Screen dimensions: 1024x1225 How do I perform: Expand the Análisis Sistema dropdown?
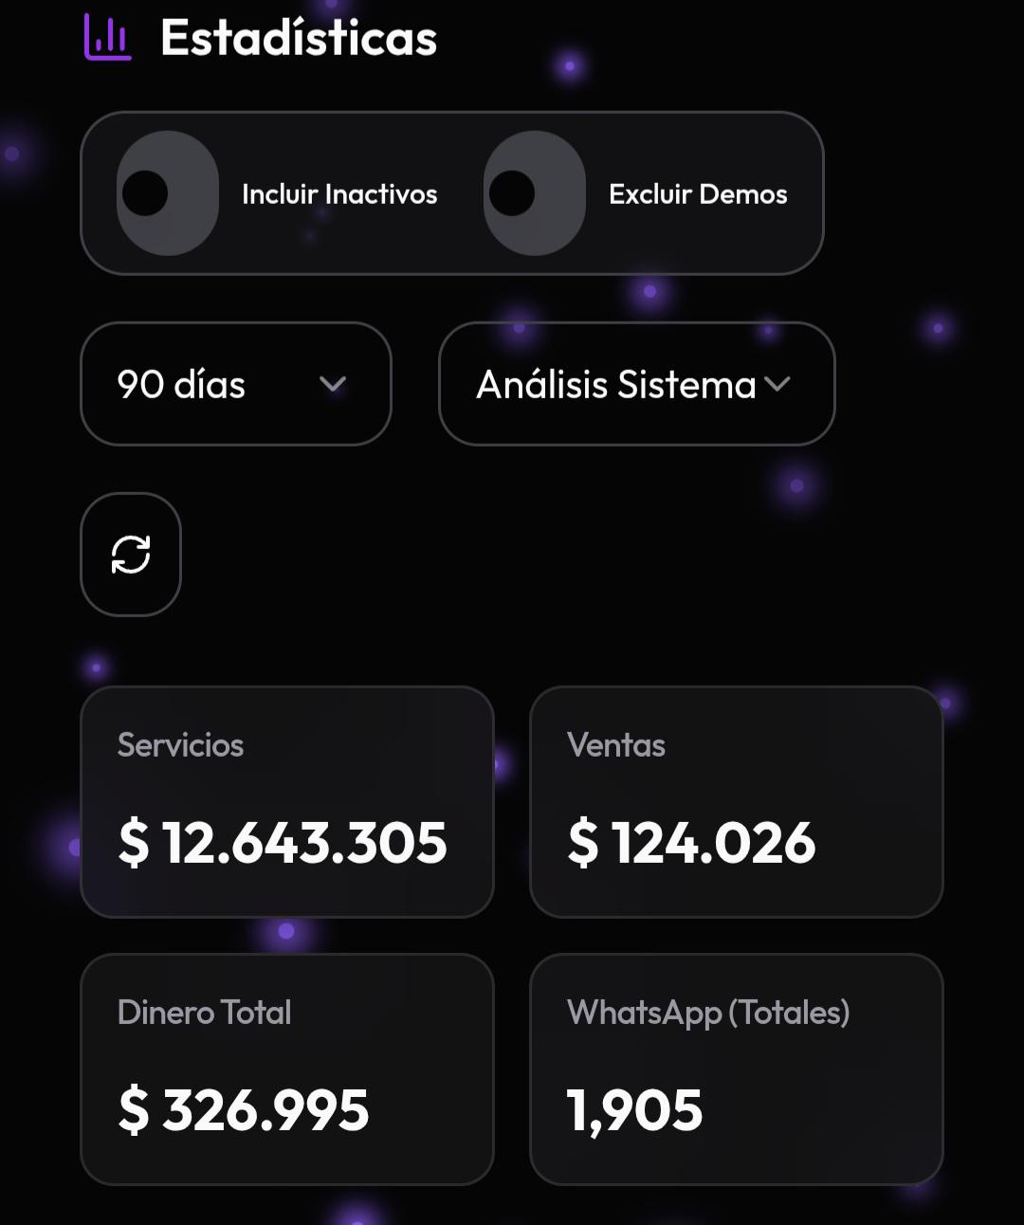[x=637, y=384]
